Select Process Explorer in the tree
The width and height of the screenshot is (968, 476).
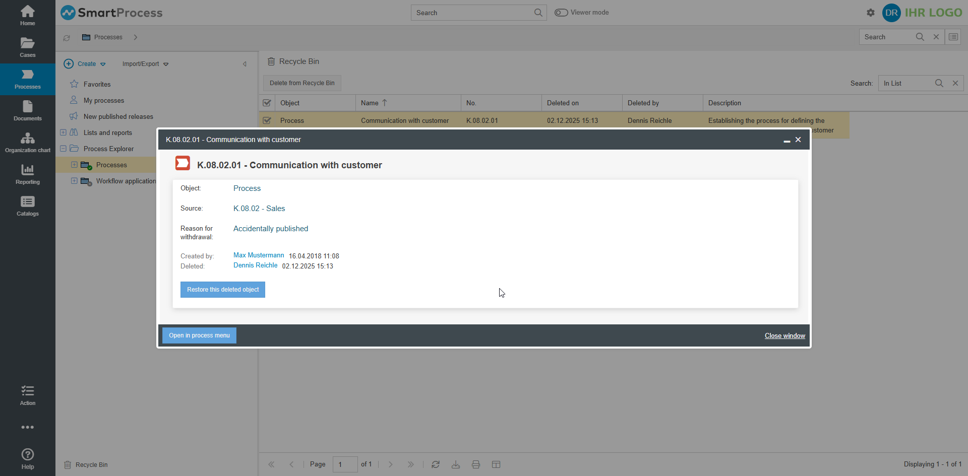point(108,149)
